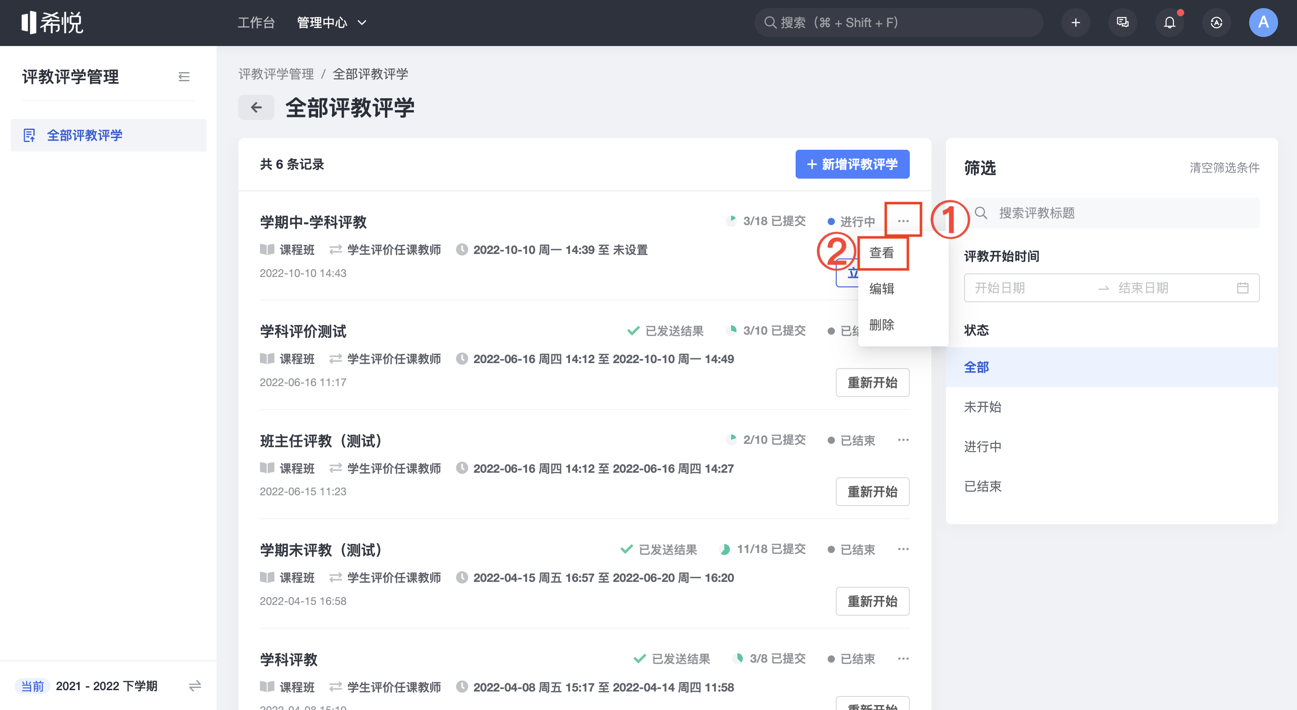Click 重新开始 for 学科评价测试
Screen dimensions: 1297x710
point(872,383)
